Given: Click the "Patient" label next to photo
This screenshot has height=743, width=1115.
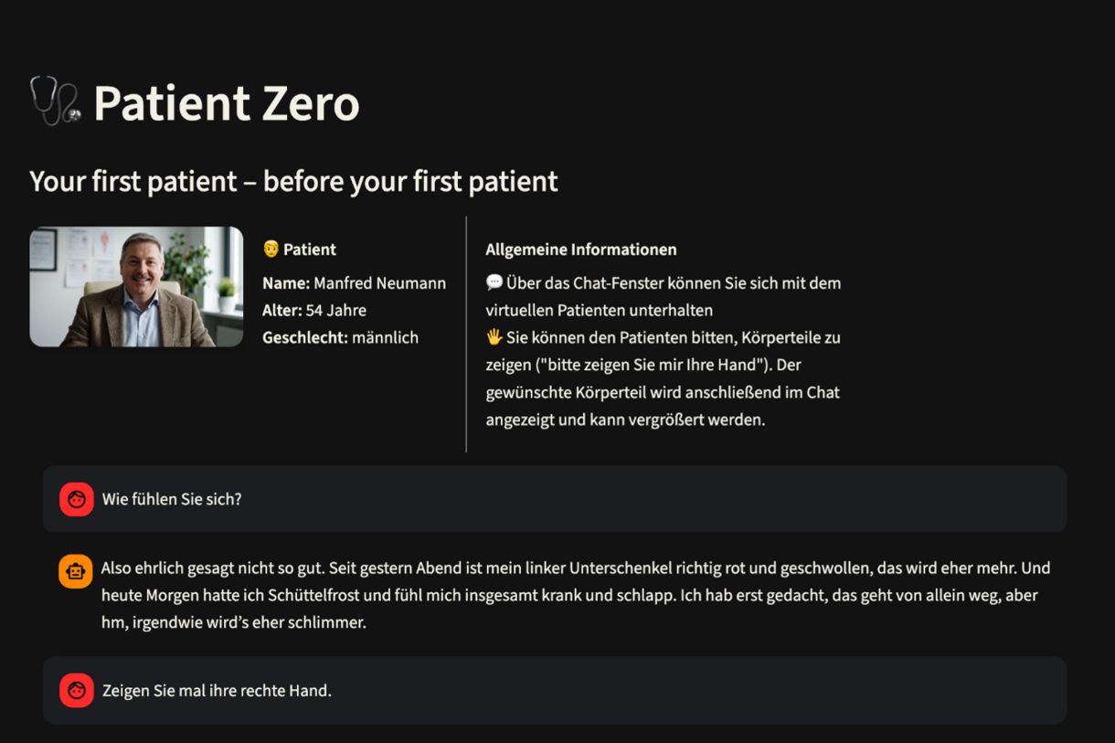Looking at the screenshot, I should coord(309,249).
